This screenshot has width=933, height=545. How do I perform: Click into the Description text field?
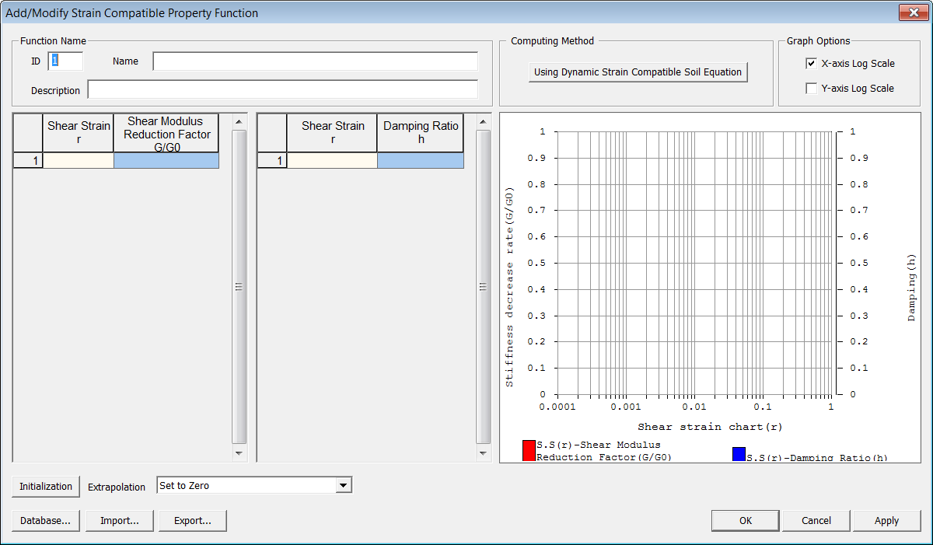282,90
